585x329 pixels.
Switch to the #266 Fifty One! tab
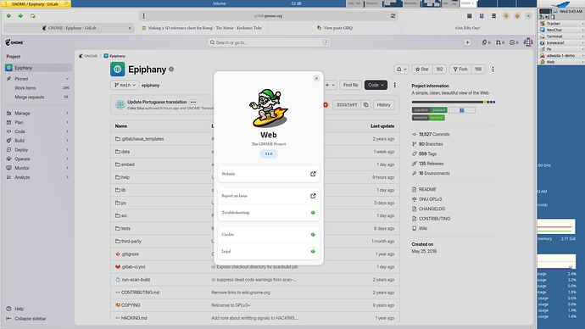click(x=467, y=28)
